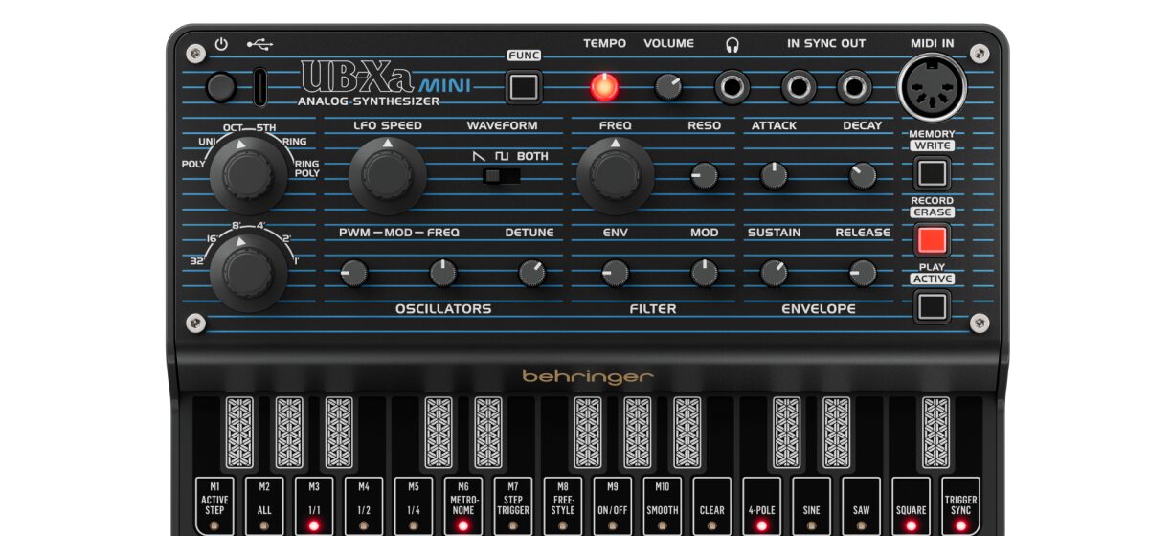Click the MEMORY WRITE button
This screenshot has width=1149, height=536.
point(932,173)
